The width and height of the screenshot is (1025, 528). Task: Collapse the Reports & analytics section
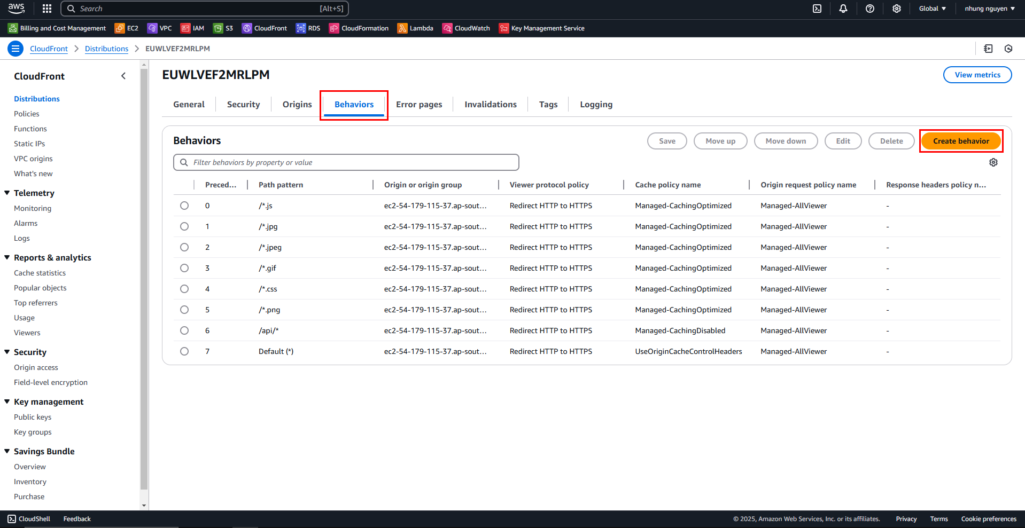(x=7, y=257)
